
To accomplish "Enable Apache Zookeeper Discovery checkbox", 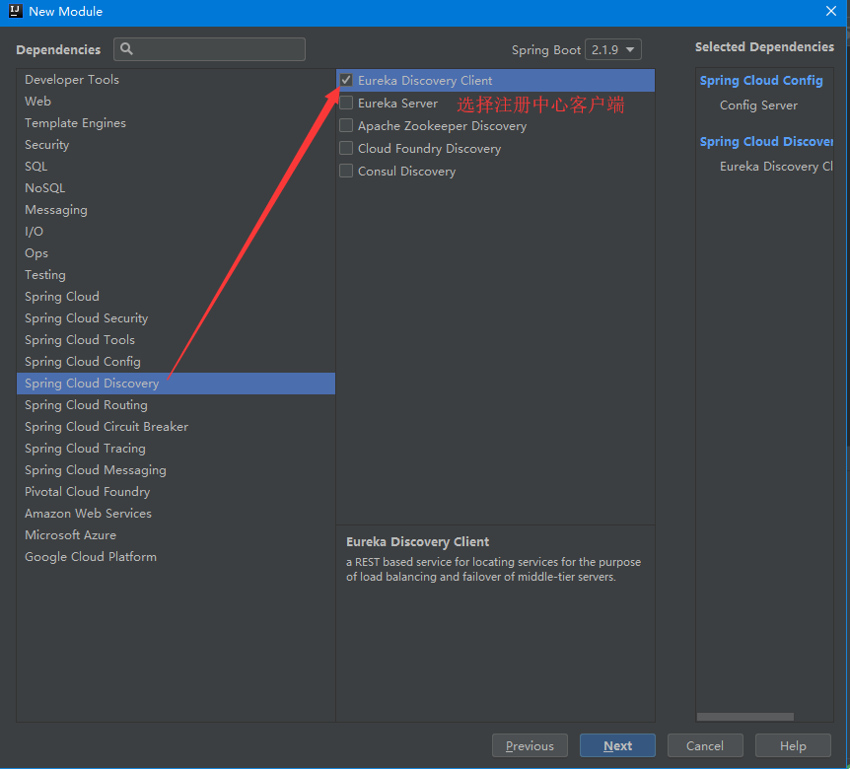I will 346,126.
